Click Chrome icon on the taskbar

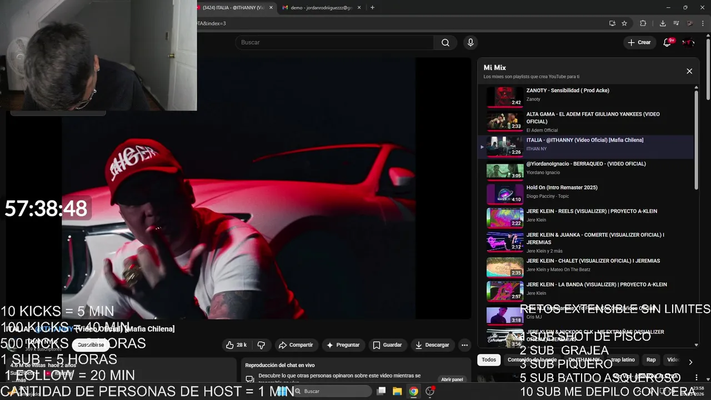click(413, 391)
